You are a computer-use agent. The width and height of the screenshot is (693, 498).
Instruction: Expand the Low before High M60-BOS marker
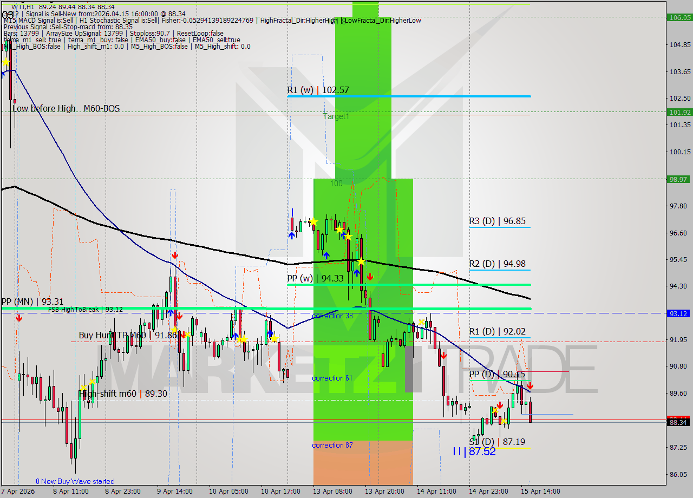(x=65, y=108)
